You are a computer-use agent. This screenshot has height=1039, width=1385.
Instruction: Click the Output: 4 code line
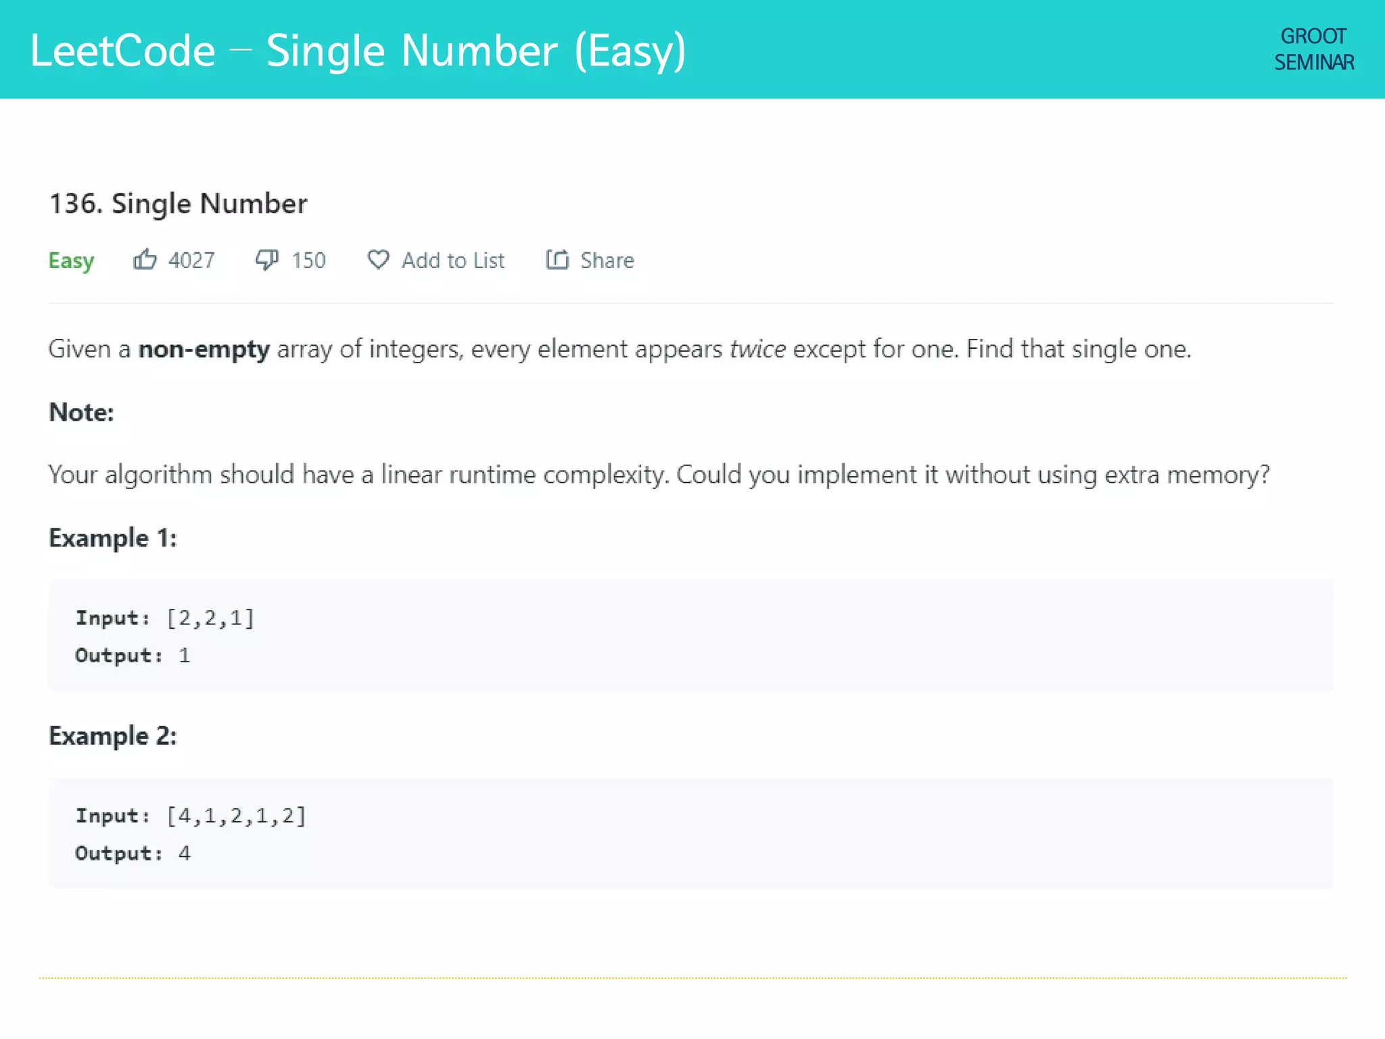(133, 853)
